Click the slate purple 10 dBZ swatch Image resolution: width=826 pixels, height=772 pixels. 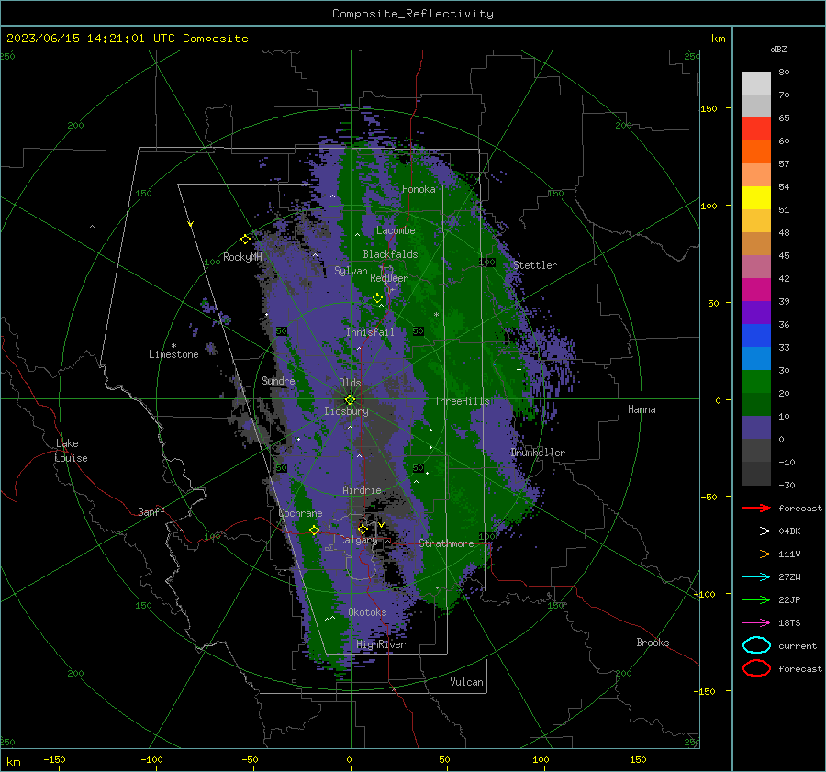pyautogui.click(x=756, y=428)
